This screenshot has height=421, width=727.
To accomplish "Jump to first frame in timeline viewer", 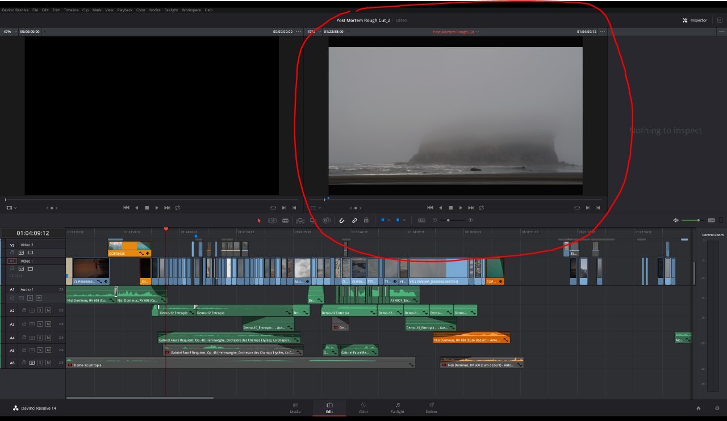I will pyautogui.click(x=430, y=208).
